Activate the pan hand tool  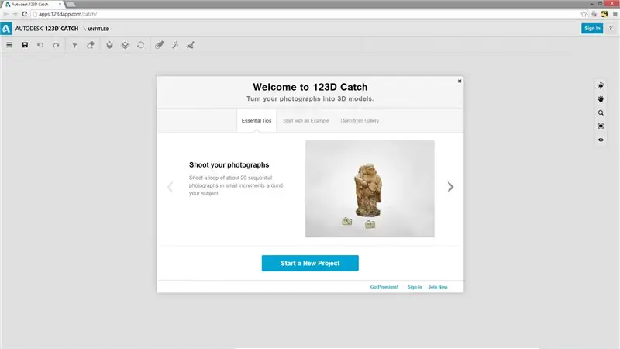pyautogui.click(x=601, y=99)
